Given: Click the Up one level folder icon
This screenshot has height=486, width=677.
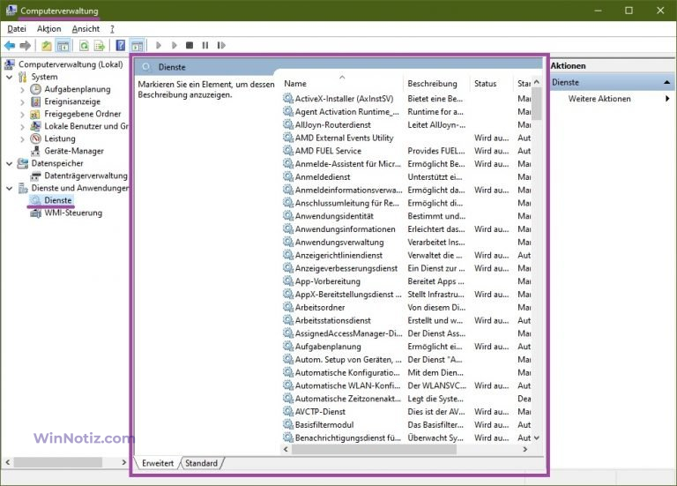Looking at the screenshot, I should (47, 45).
